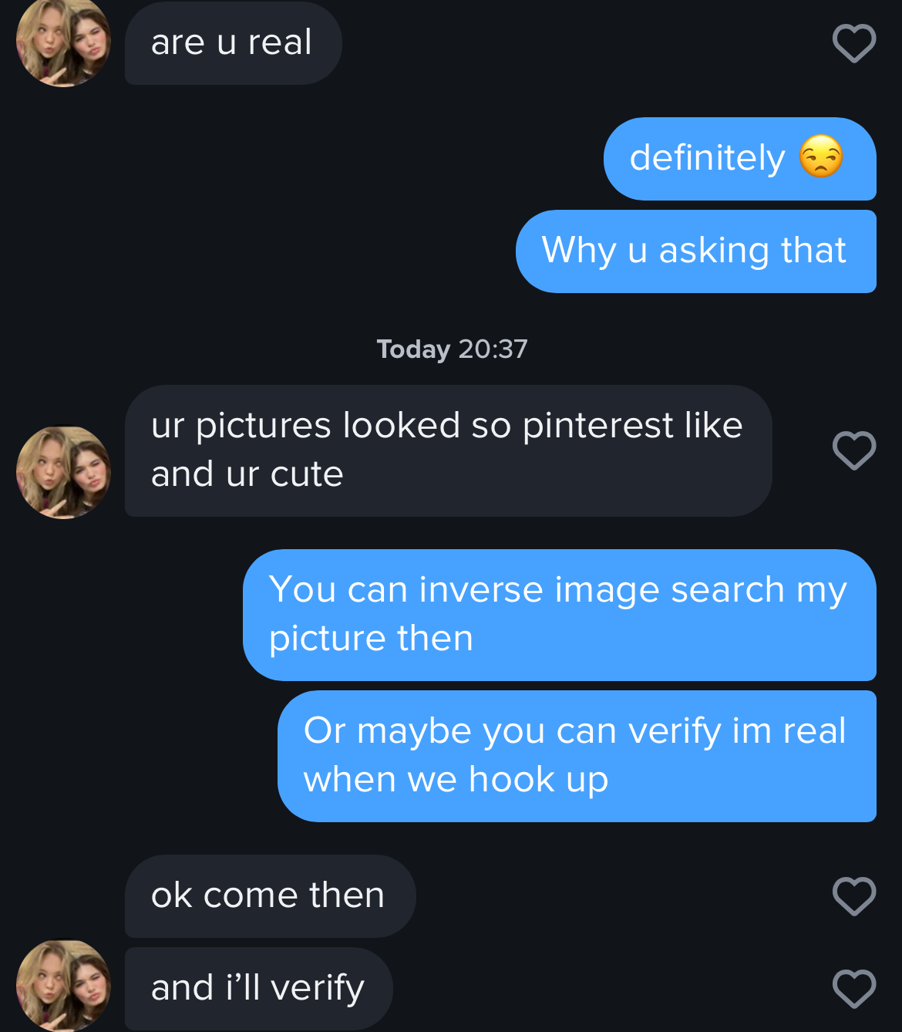The height and width of the screenshot is (1032, 902).
Task: Tap the unamused emoji in 'definitely' message
Action: [x=821, y=157]
